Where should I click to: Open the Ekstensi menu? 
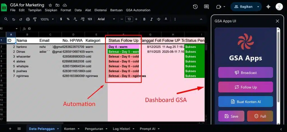point(101,10)
